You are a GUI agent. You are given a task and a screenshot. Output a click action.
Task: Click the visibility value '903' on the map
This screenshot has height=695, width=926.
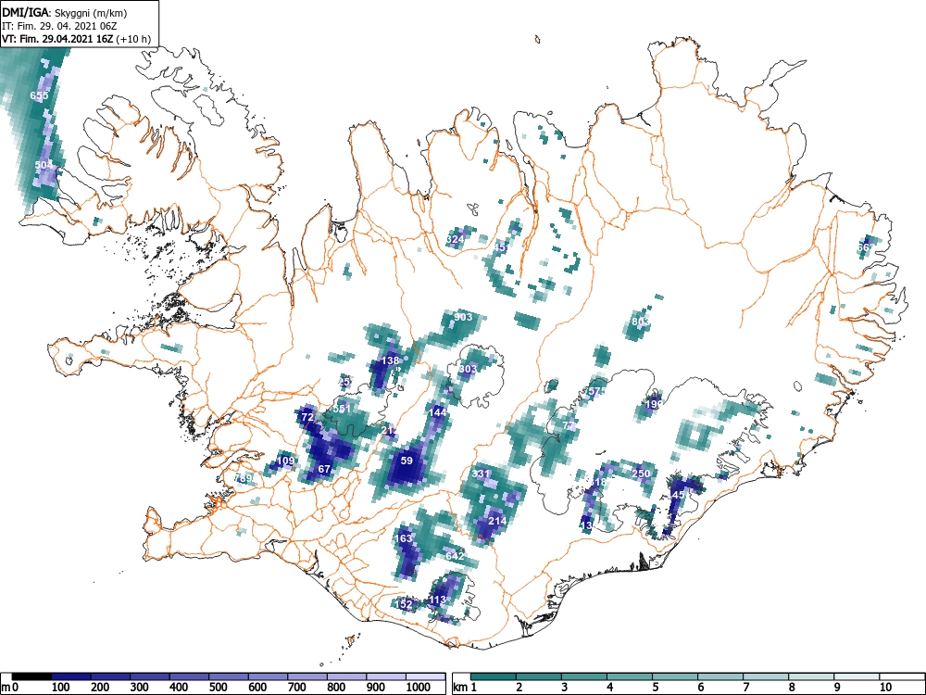(463, 317)
